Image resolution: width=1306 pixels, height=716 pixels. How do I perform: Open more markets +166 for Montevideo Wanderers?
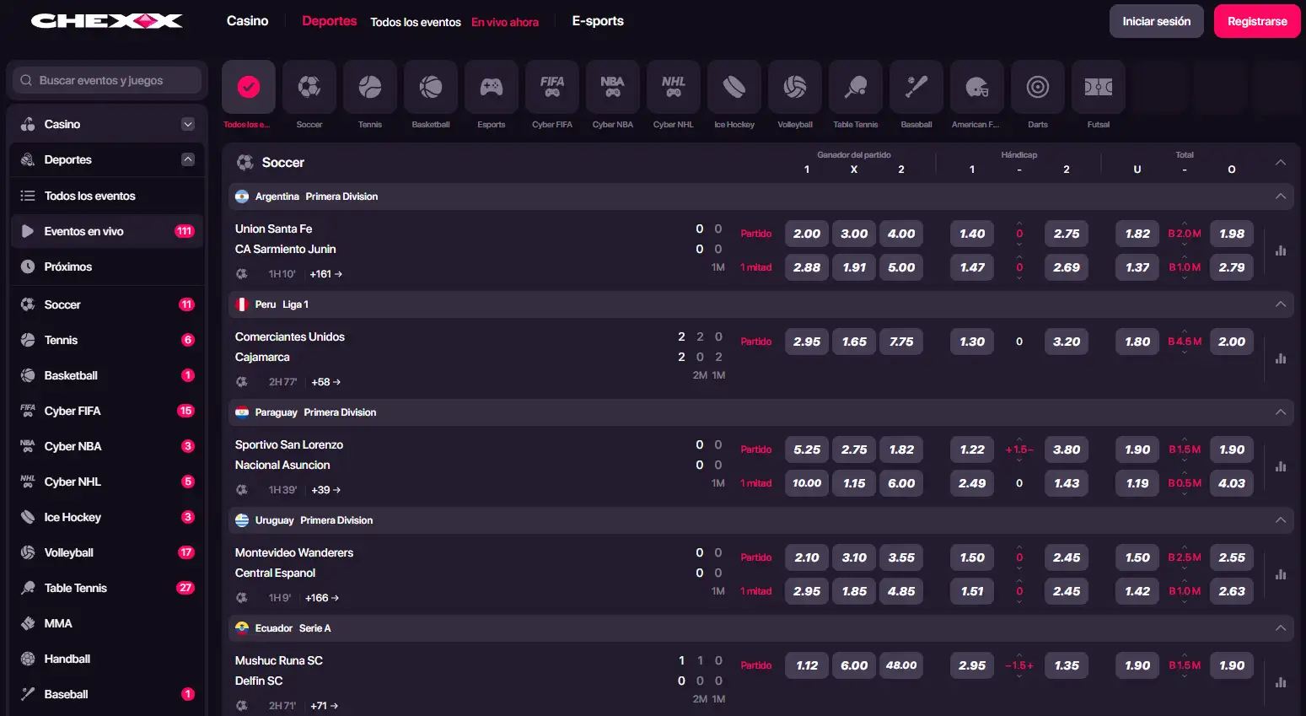click(x=322, y=598)
